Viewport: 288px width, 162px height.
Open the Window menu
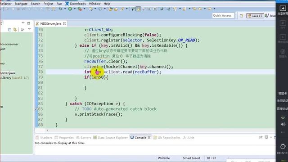point(94,4)
